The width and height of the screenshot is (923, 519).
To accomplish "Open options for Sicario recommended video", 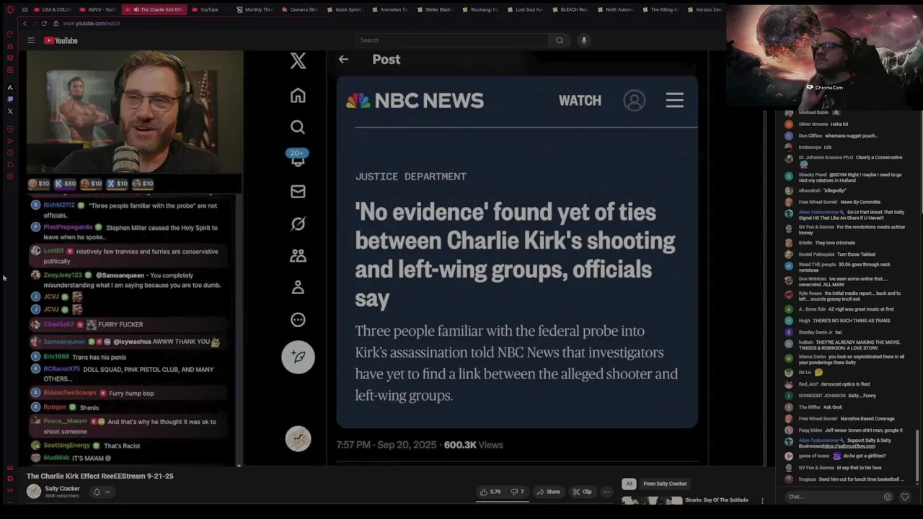I will point(762,500).
